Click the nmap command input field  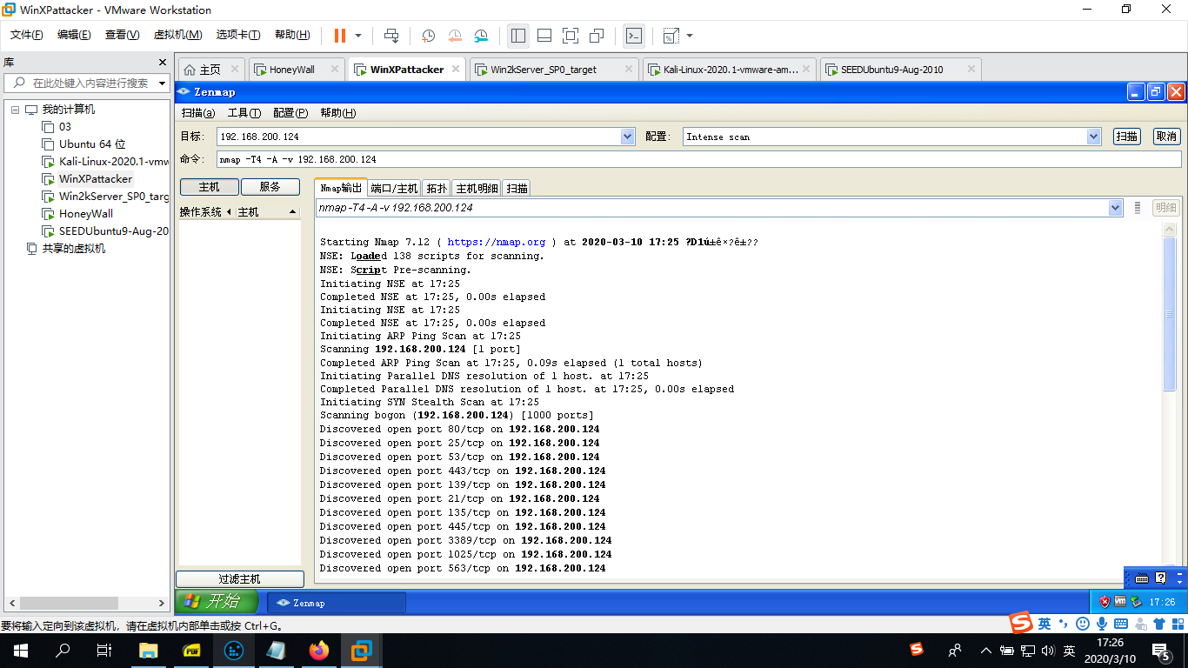[698, 159]
